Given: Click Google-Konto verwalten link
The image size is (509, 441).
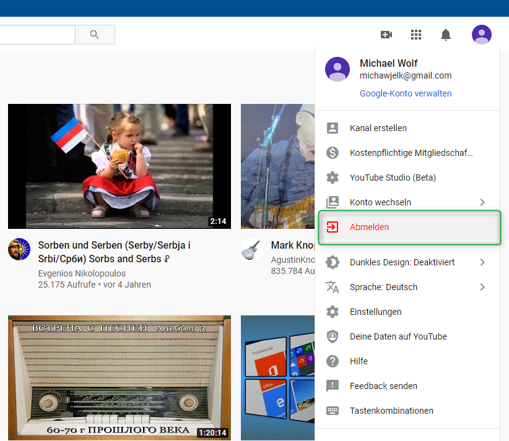Looking at the screenshot, I should pyautogui.click(x=406, y=93).
